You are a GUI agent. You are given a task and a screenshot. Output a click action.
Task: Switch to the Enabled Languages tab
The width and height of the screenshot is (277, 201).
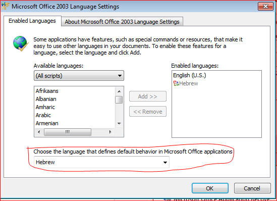[x=32, y=21]
